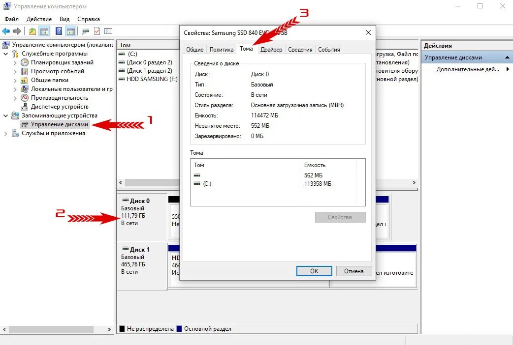Expand Локальные пользователи node chevron
Viewport: 513px width, 345px height.
pos(15,89)
